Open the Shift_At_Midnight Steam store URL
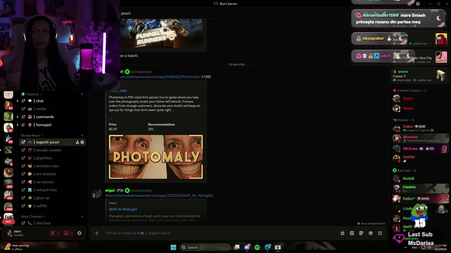 click(x=159, y=195)
